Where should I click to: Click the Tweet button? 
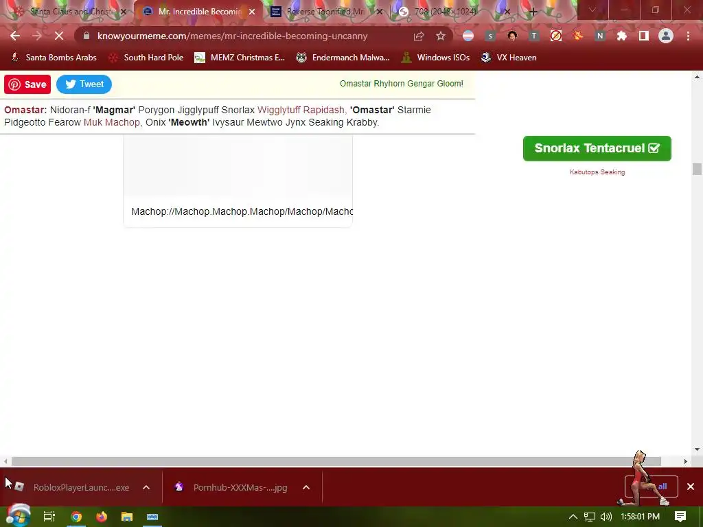[84, 84]
